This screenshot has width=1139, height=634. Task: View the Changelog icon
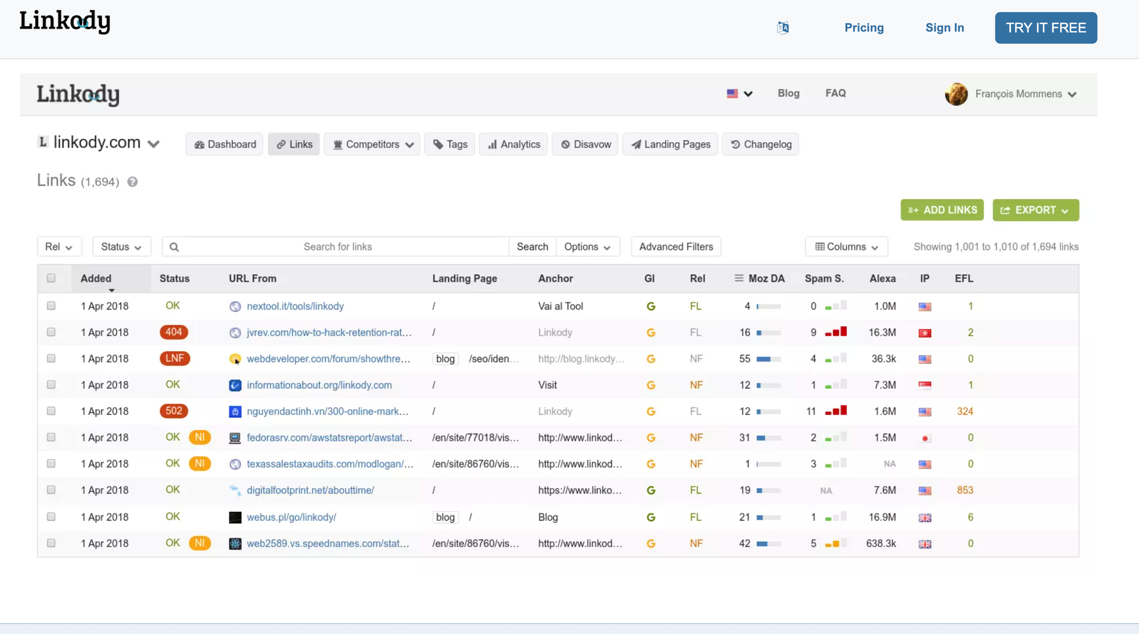735,144
